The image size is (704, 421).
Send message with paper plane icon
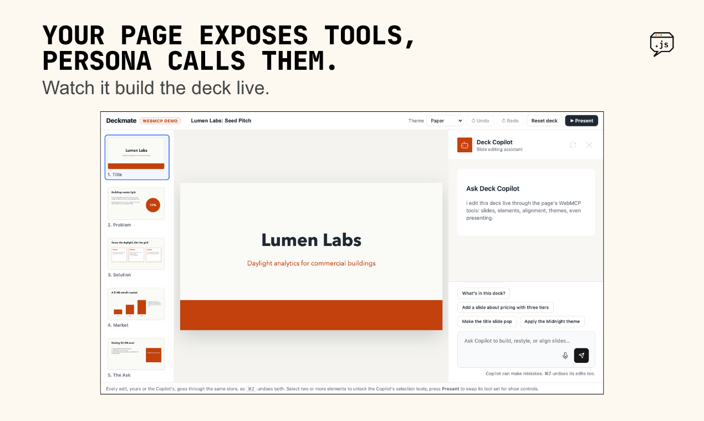(x=581, y=356)
